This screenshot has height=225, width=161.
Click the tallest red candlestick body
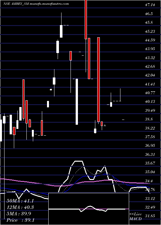click(99, 79)
